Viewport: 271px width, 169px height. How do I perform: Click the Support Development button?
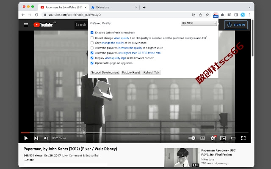click(x=105, y=72)
